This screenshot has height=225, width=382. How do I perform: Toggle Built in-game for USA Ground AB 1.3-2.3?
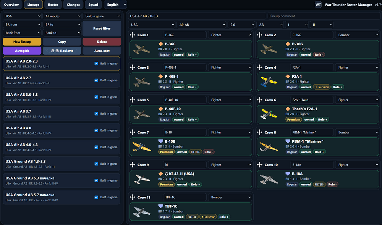tap(96, 164)
